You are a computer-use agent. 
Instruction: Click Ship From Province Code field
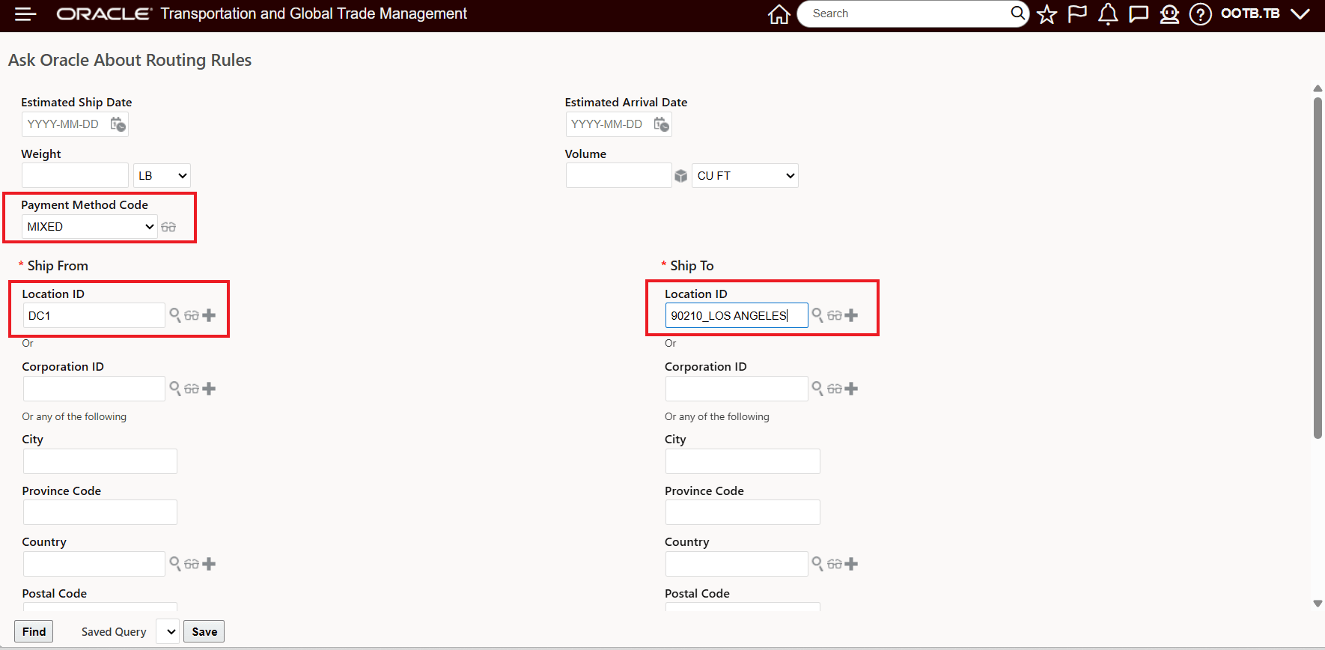(100, 512)
